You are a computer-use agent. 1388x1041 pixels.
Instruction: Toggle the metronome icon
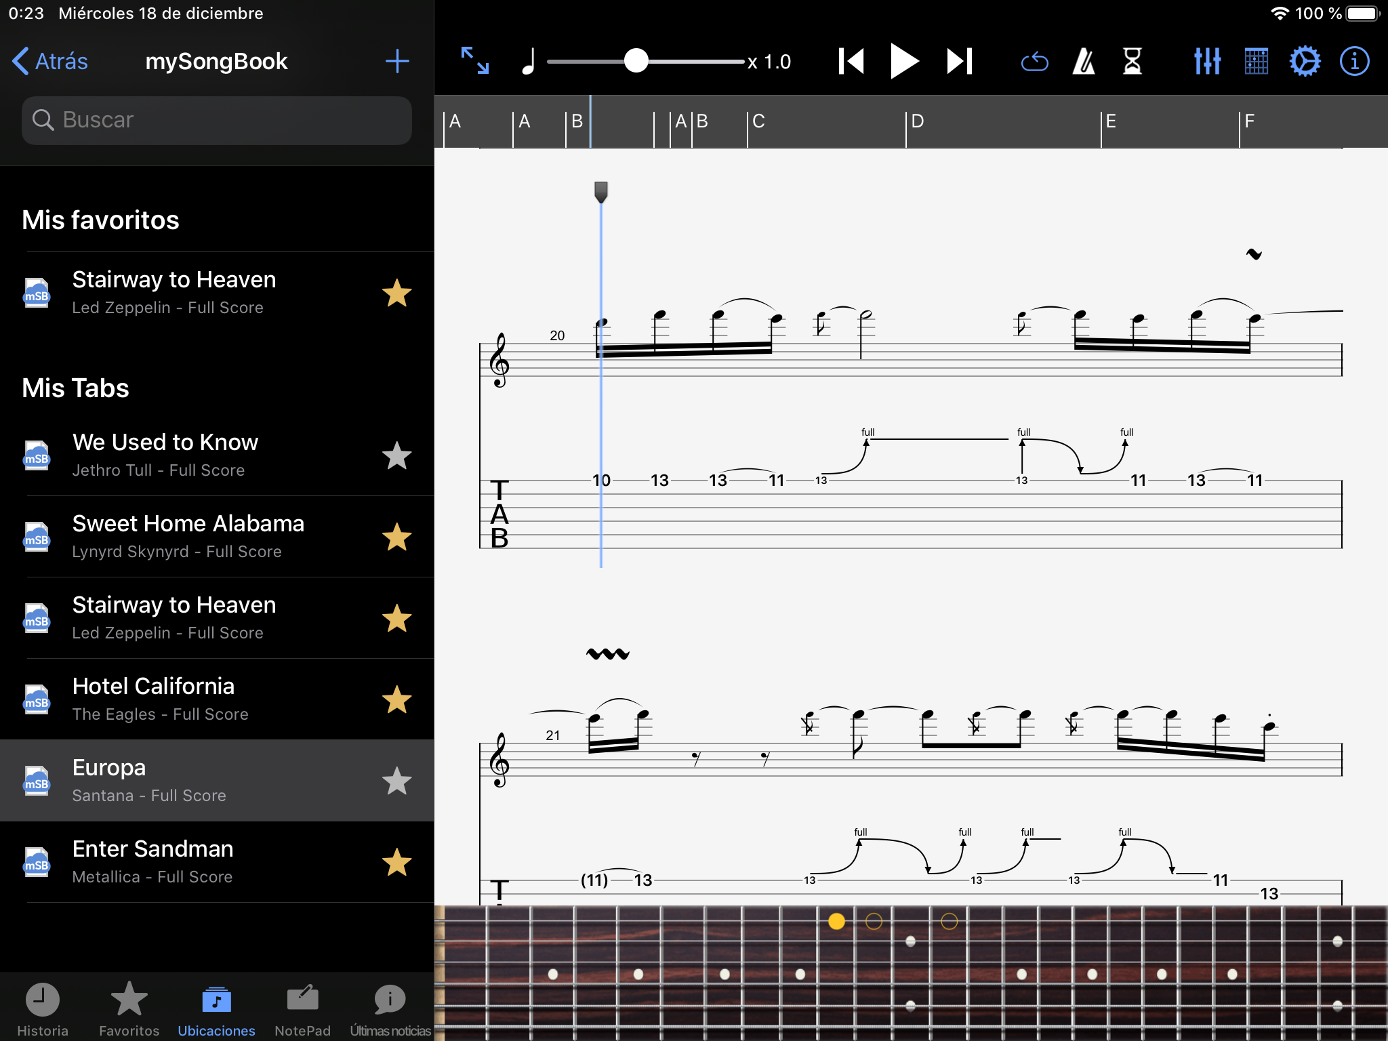pyautogui.click(x=1084, y=62)
